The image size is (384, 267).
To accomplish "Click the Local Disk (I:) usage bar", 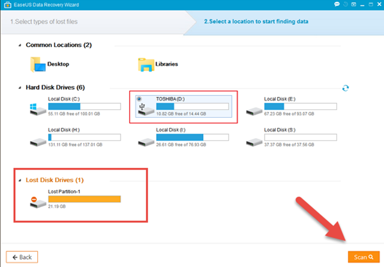I will tap(193, 137).
